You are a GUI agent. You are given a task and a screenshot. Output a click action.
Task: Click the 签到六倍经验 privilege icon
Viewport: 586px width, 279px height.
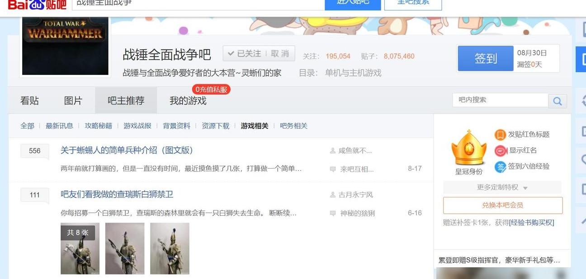click(500, 167)
